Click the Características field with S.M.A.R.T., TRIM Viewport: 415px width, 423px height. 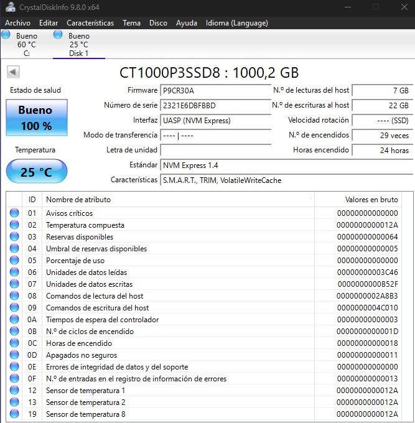[x=287, y=180]
